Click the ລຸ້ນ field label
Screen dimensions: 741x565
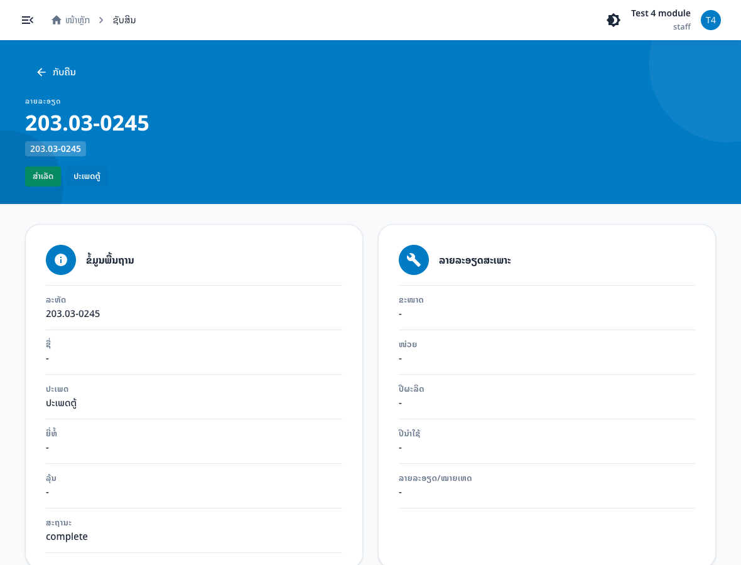(x=51, y=478)
